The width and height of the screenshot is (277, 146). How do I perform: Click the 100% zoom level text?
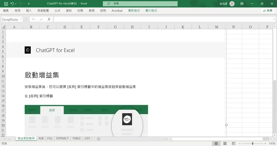tap(272, 143)
